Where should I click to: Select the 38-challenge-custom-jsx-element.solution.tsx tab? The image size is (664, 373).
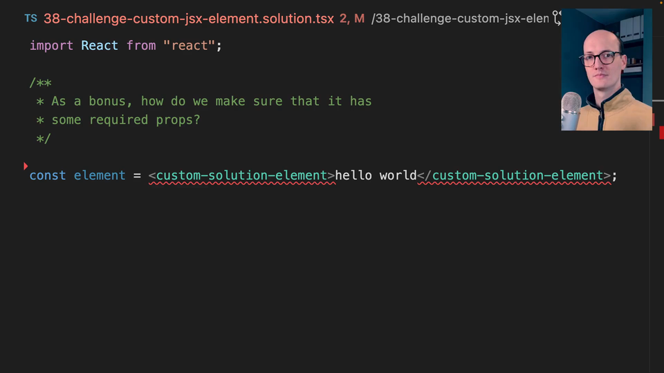tap(188, 19)
